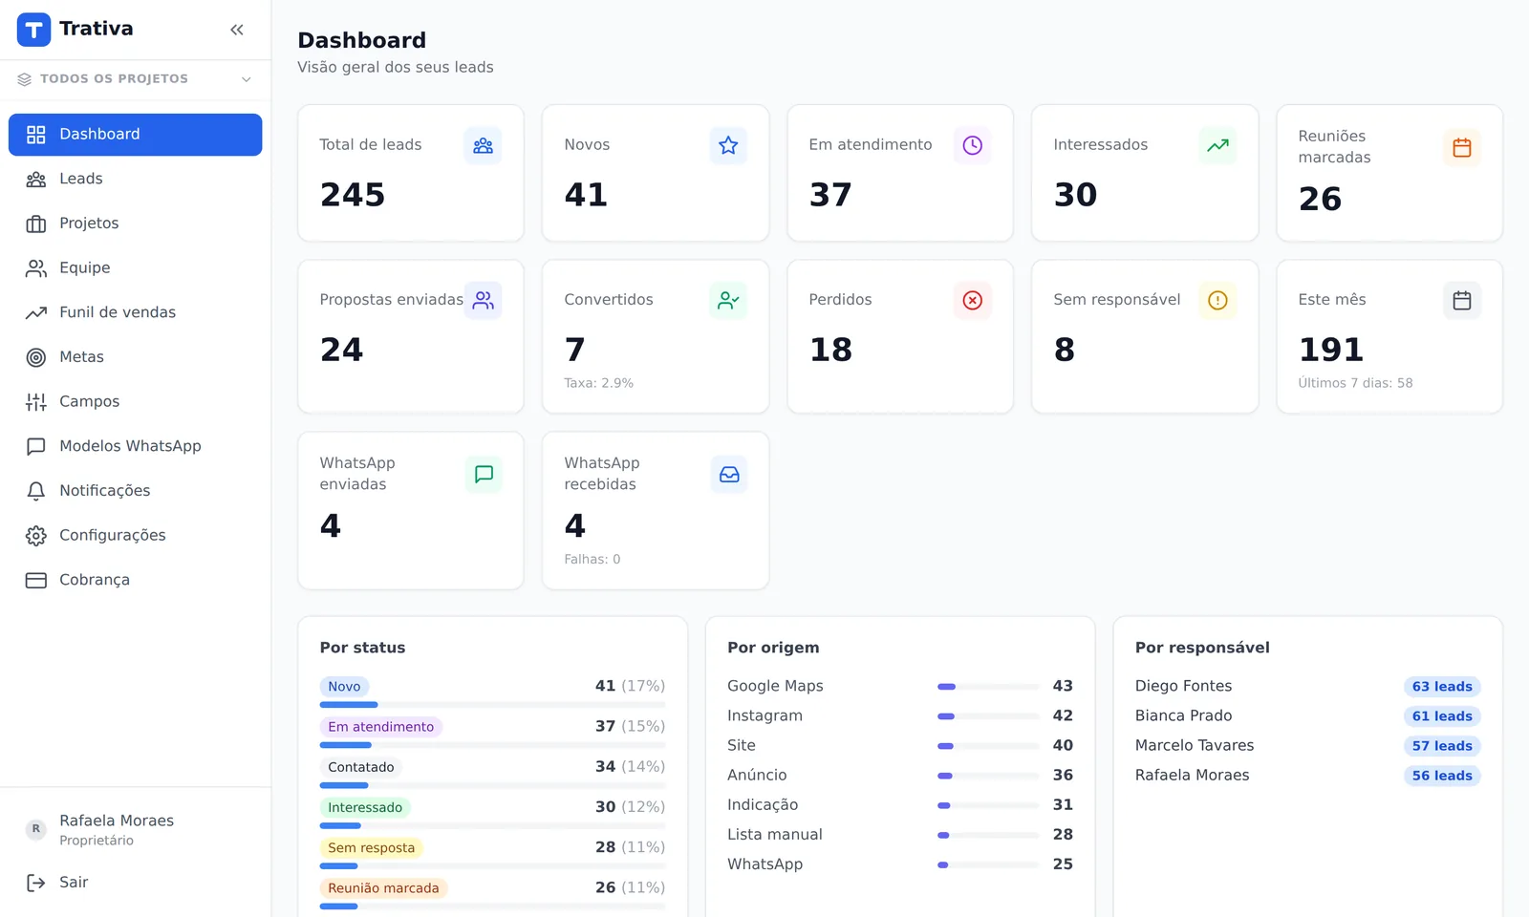This screenshot has width=1529, height=917.
Task: Click the 61 leads badge
Action: tap(1442, 716)
